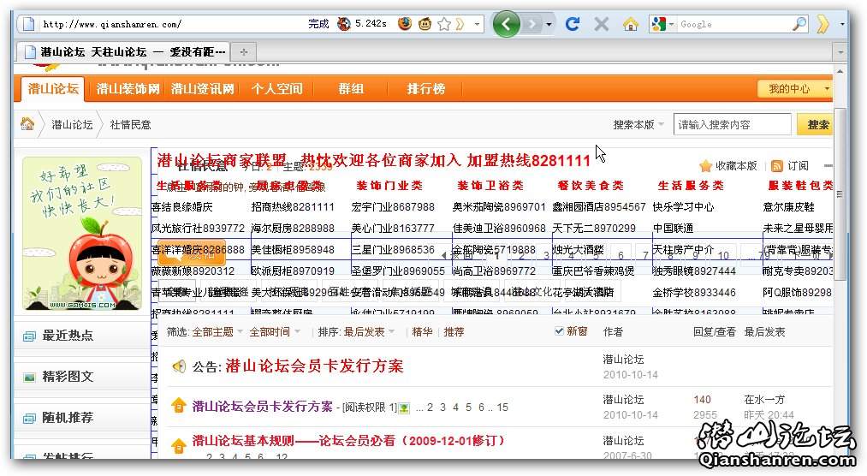Click the yellow chevron toolbar overflow icon
Image resolution: width=867 pixels, height=476 pixels.
coord(822,24)
